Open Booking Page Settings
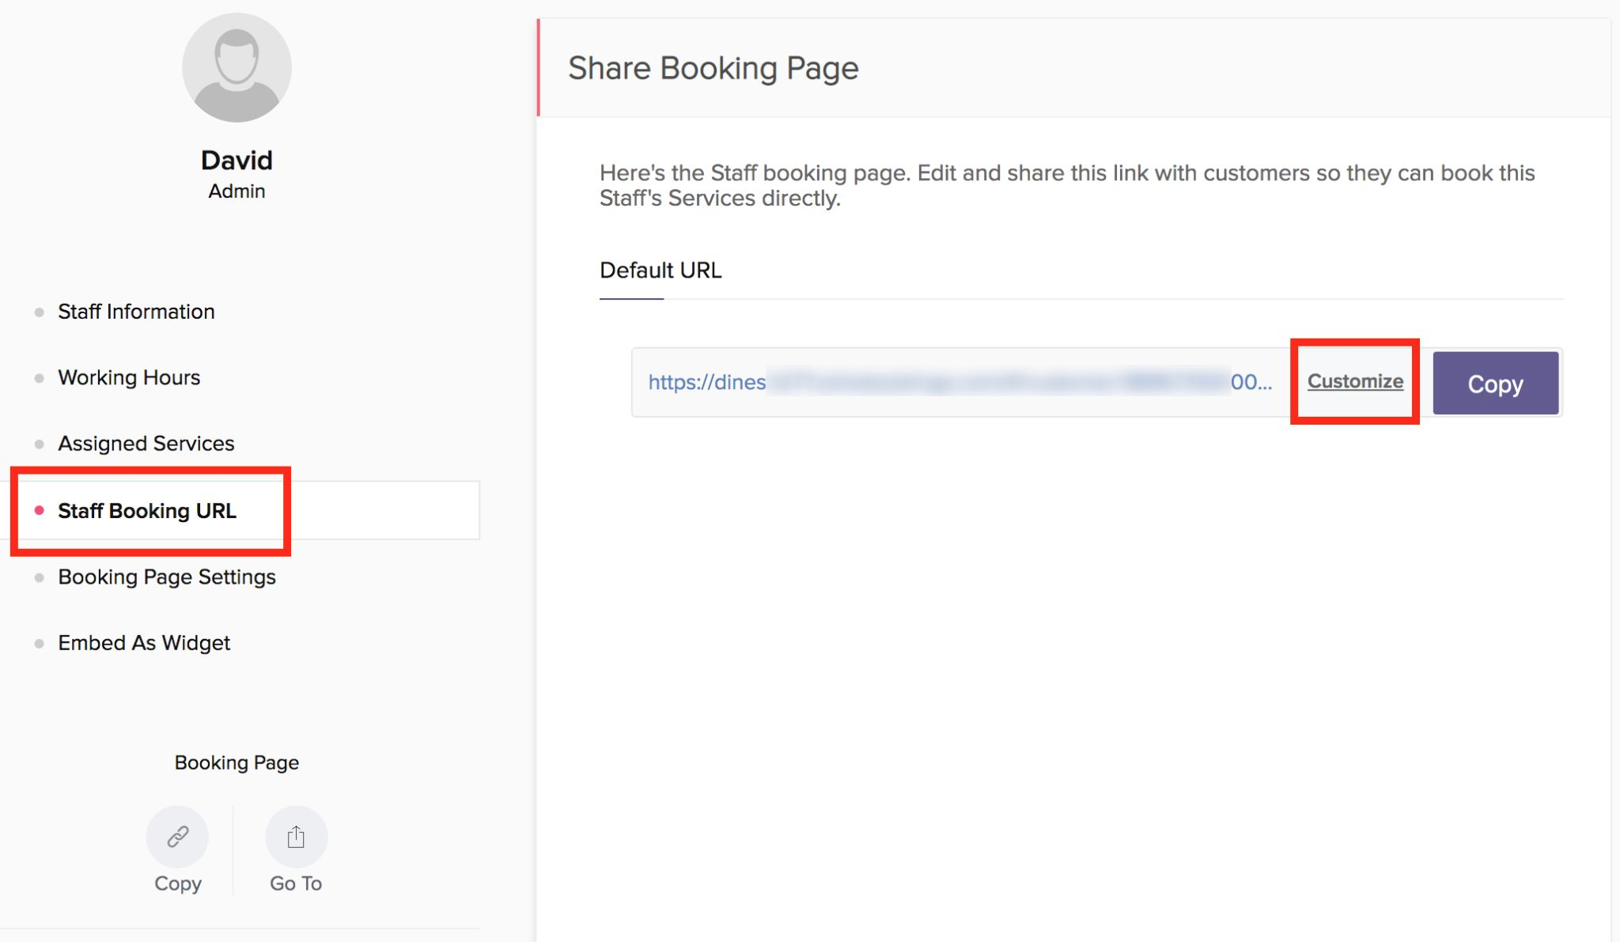 click(167, 577)
